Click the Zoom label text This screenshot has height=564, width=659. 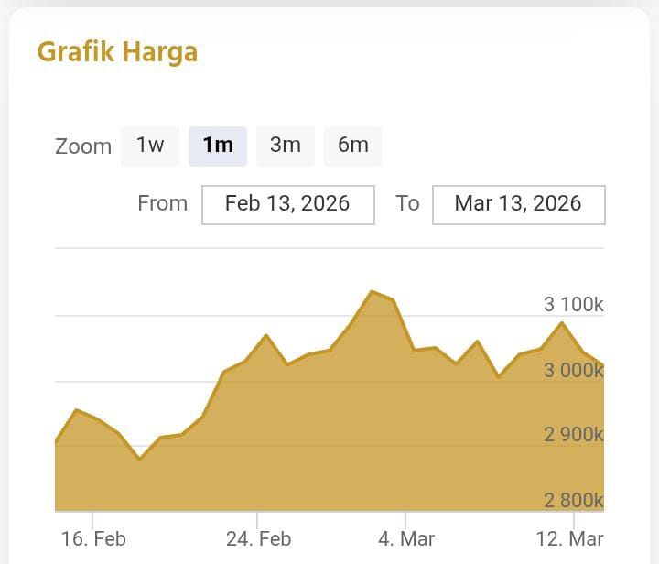[x=83, y=146]
